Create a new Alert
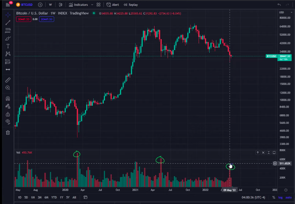This screenshot has width=295, height=204. coord(113,5)
